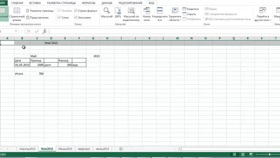Select header cell Май 2015
Image resolution: width=280 pixels, height=158 pixels.
(51, 43)
